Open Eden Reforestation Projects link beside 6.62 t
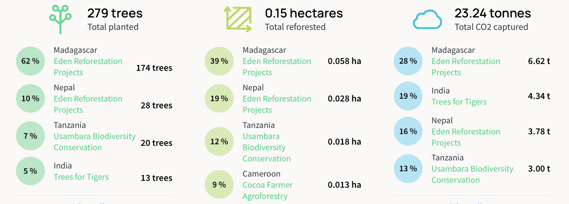Screen dimensions: 569x204 tap(465, 67)
